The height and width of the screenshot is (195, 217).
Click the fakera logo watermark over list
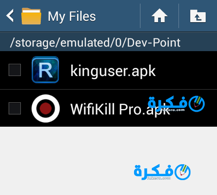tap(176, 104)
